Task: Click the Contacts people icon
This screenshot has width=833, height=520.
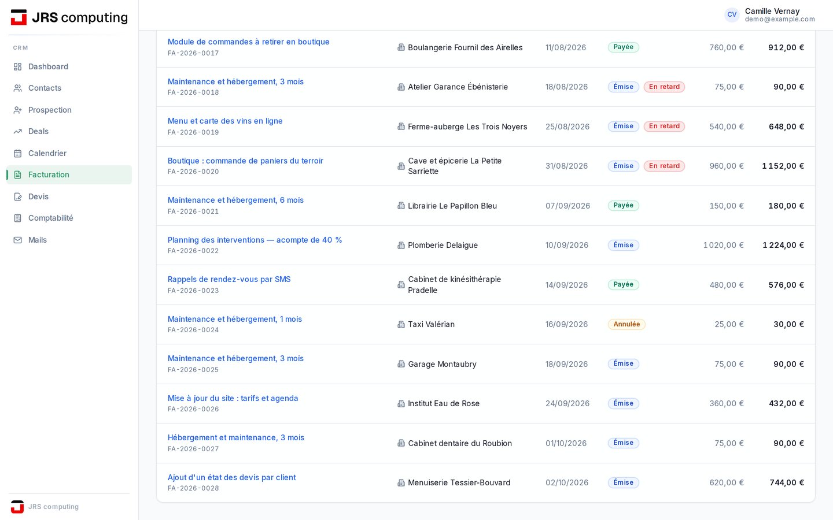Action: pos(18,88)
